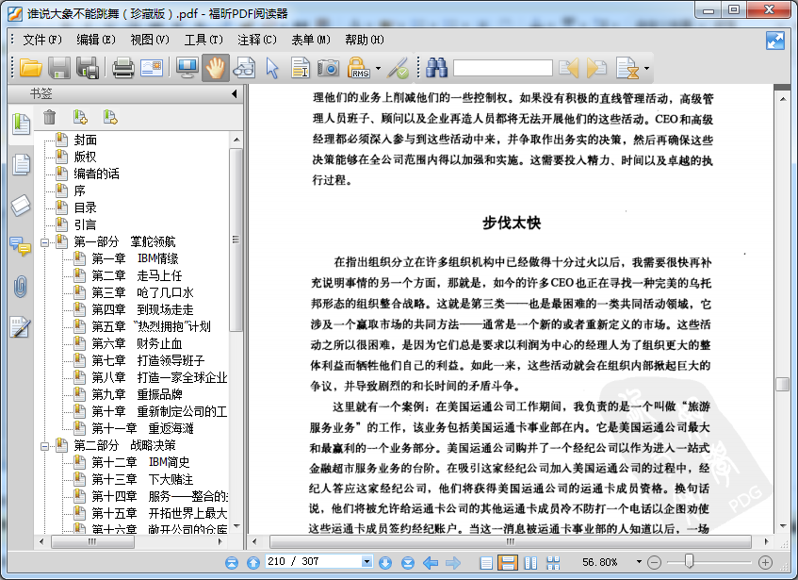Click the search options page icon
The width and height of the screenshot is (798, 580).
pyautogui.click(x=627, y=68)
